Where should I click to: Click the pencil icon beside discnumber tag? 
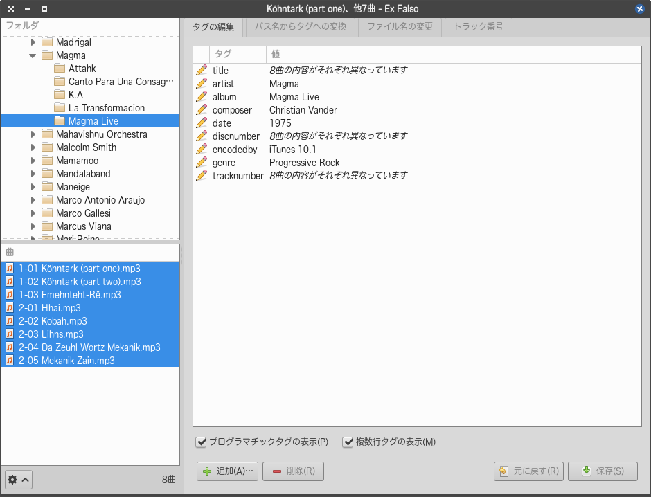202,136
